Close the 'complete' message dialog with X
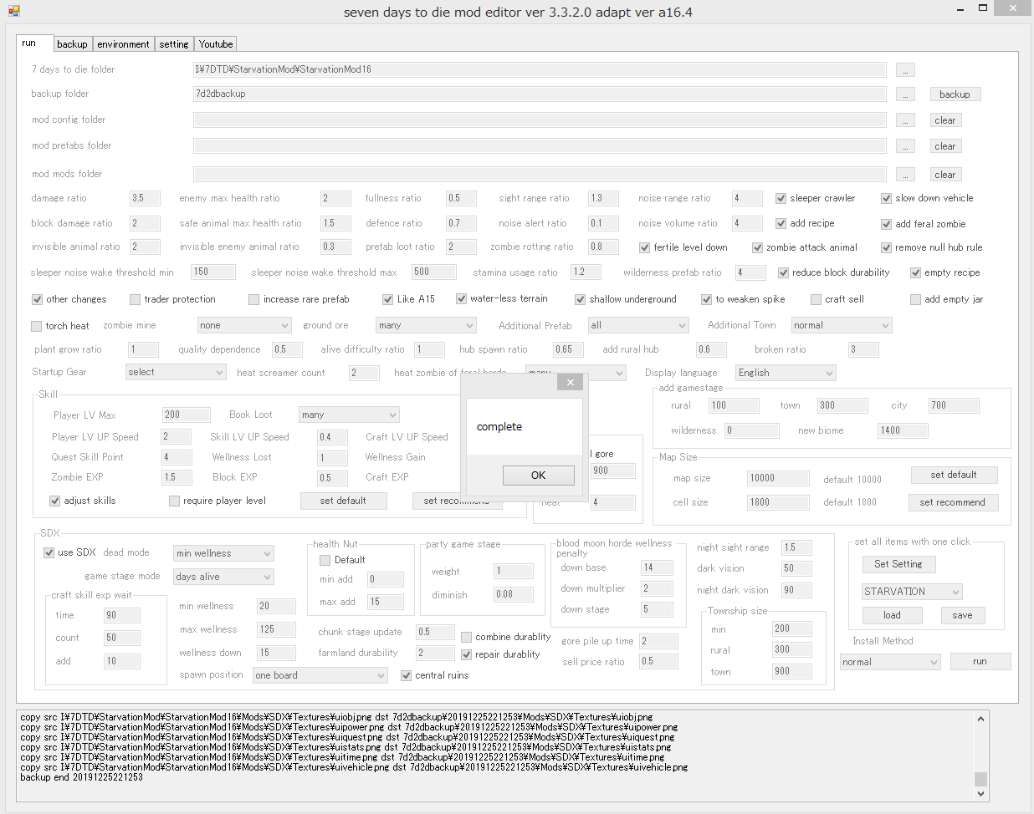1034x814 pixels. coord(570,382)
